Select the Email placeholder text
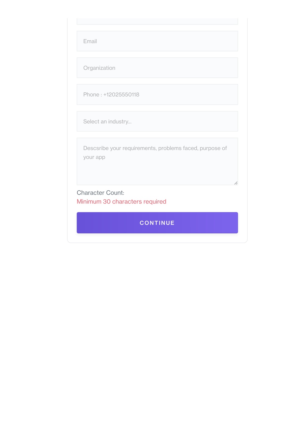The image size is (306, 433). 90,41
